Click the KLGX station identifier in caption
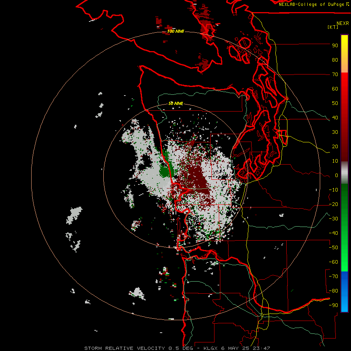This screenshot has width=351, height=351. point(211,348)
